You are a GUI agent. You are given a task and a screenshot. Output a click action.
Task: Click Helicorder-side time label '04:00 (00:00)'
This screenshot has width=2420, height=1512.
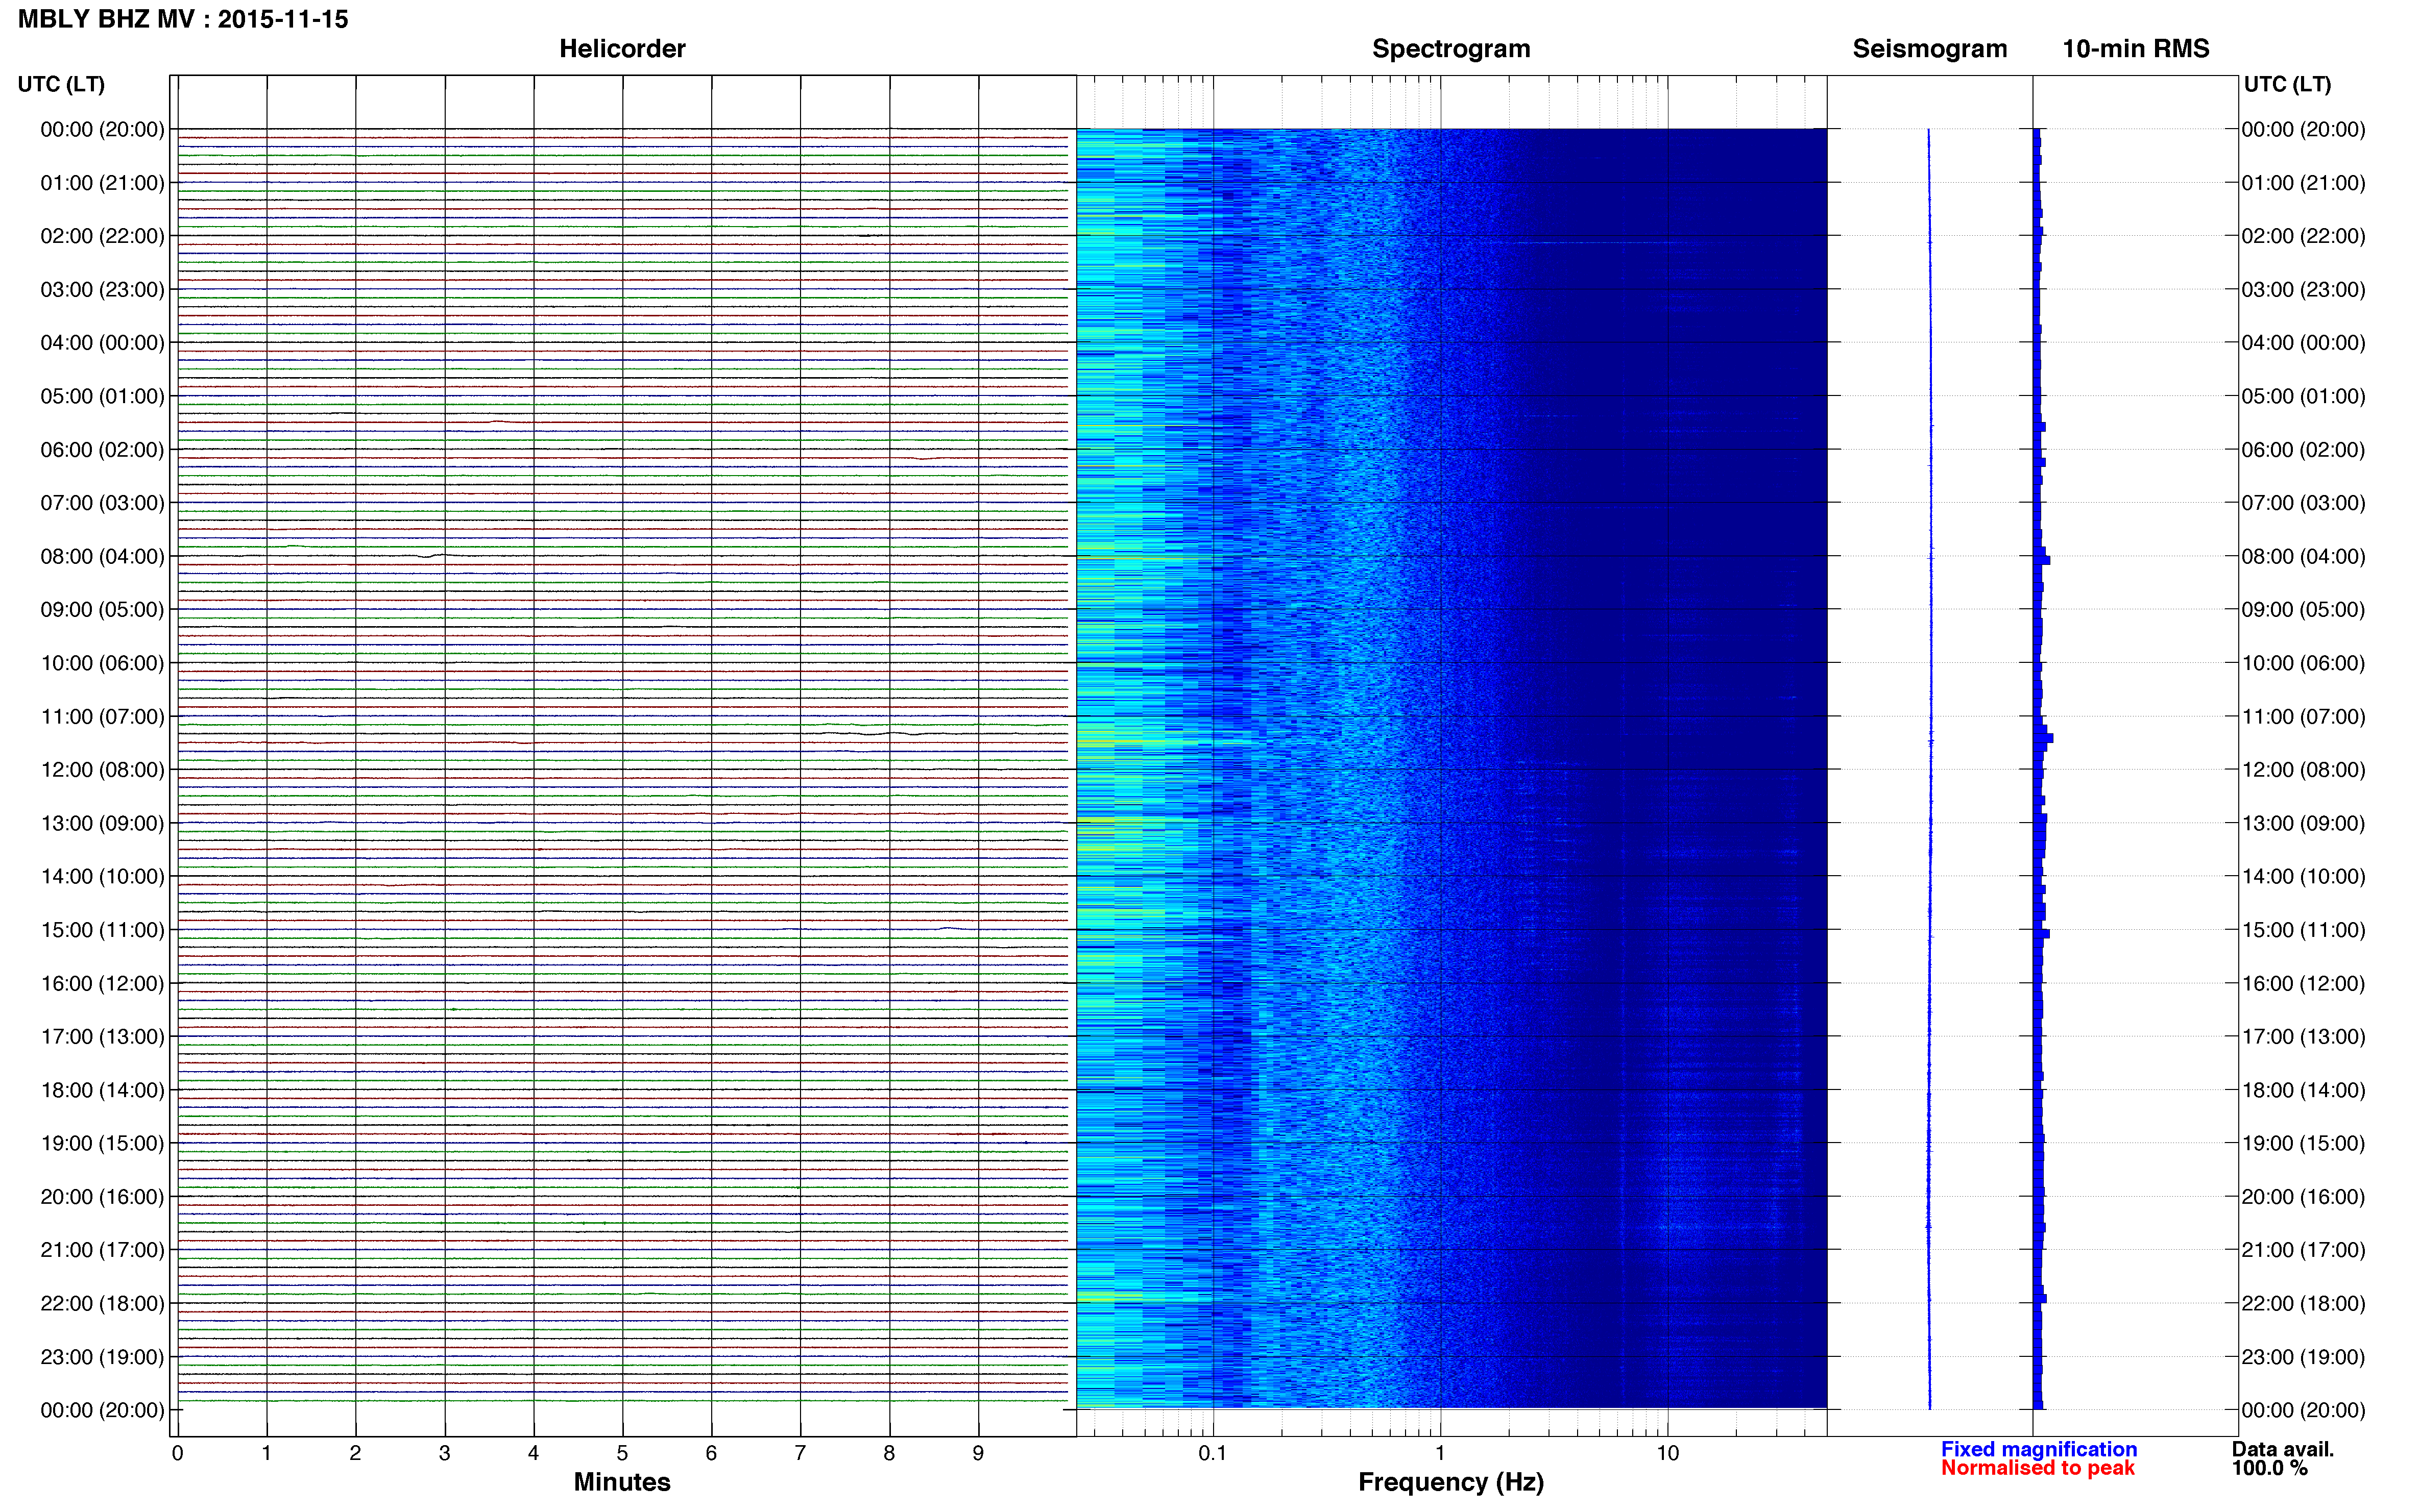[x=102, y=343]
